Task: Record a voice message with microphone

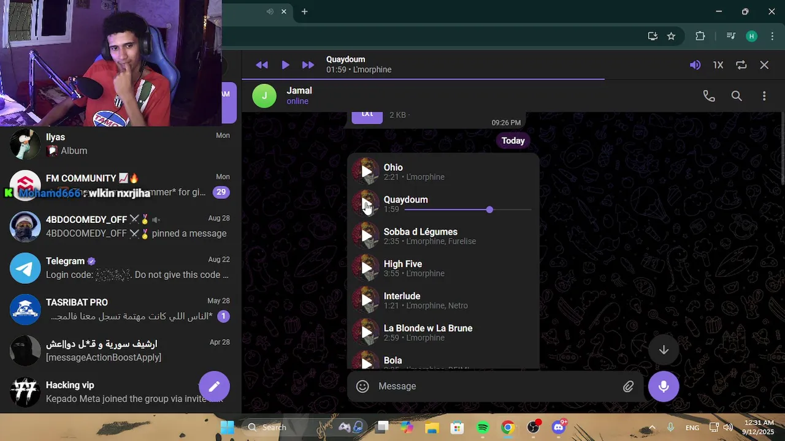Action: click(664, 386)
